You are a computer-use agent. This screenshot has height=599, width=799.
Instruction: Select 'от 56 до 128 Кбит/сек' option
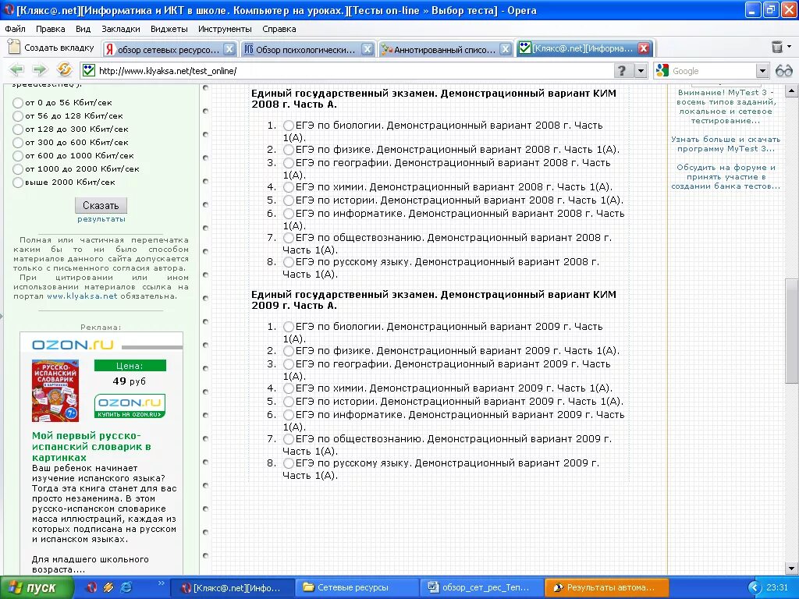click(x=18, y=116)
